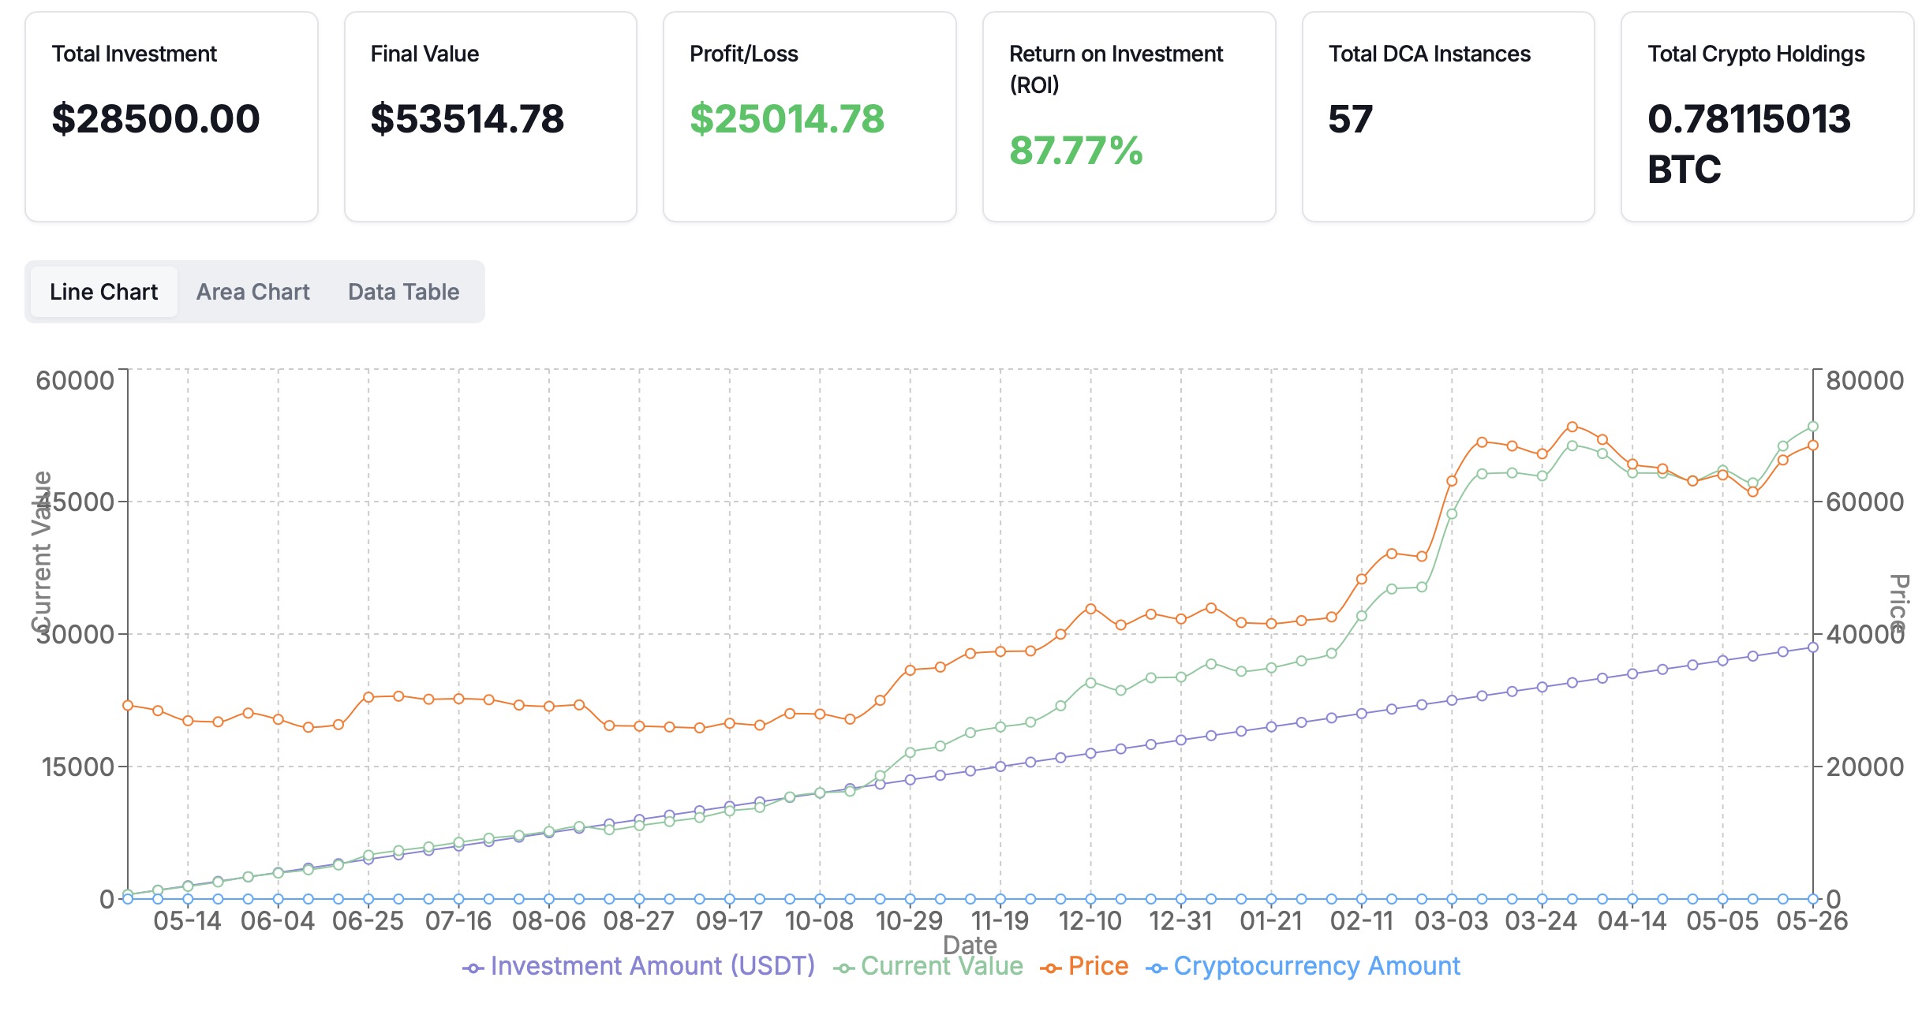Click the ROI 87.77% value
Viewport: 1922px width, 1011px height.
coord(1075,151)
